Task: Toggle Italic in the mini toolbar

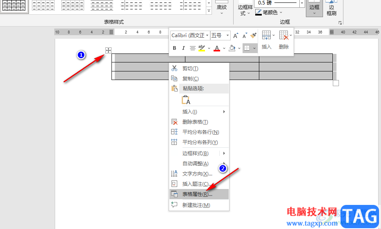Action: 183,48
